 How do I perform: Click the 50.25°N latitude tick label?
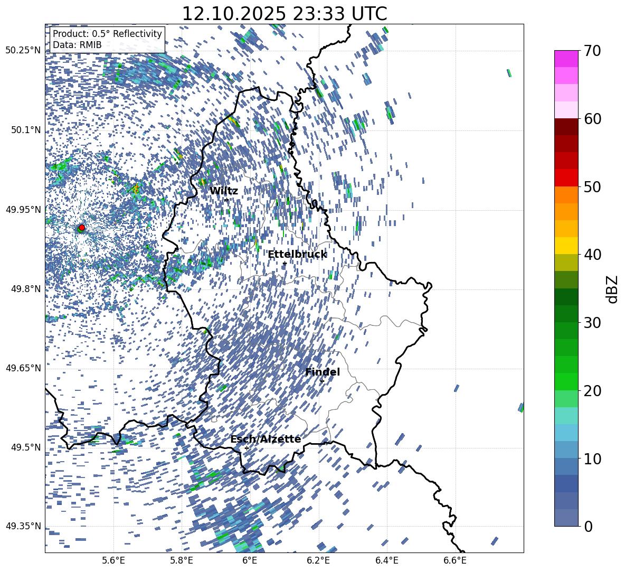click(24, 51)
